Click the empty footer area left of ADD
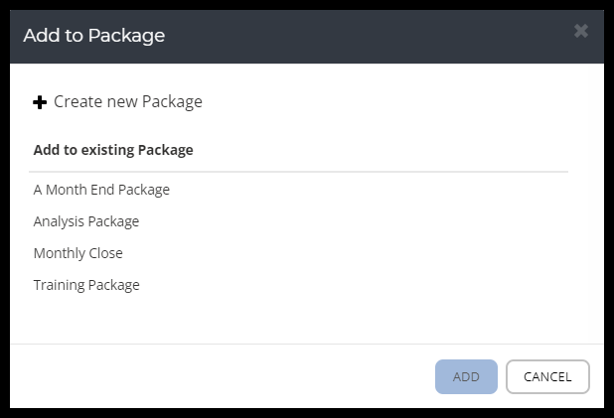The image size is (614, 418). click(219, 377)
